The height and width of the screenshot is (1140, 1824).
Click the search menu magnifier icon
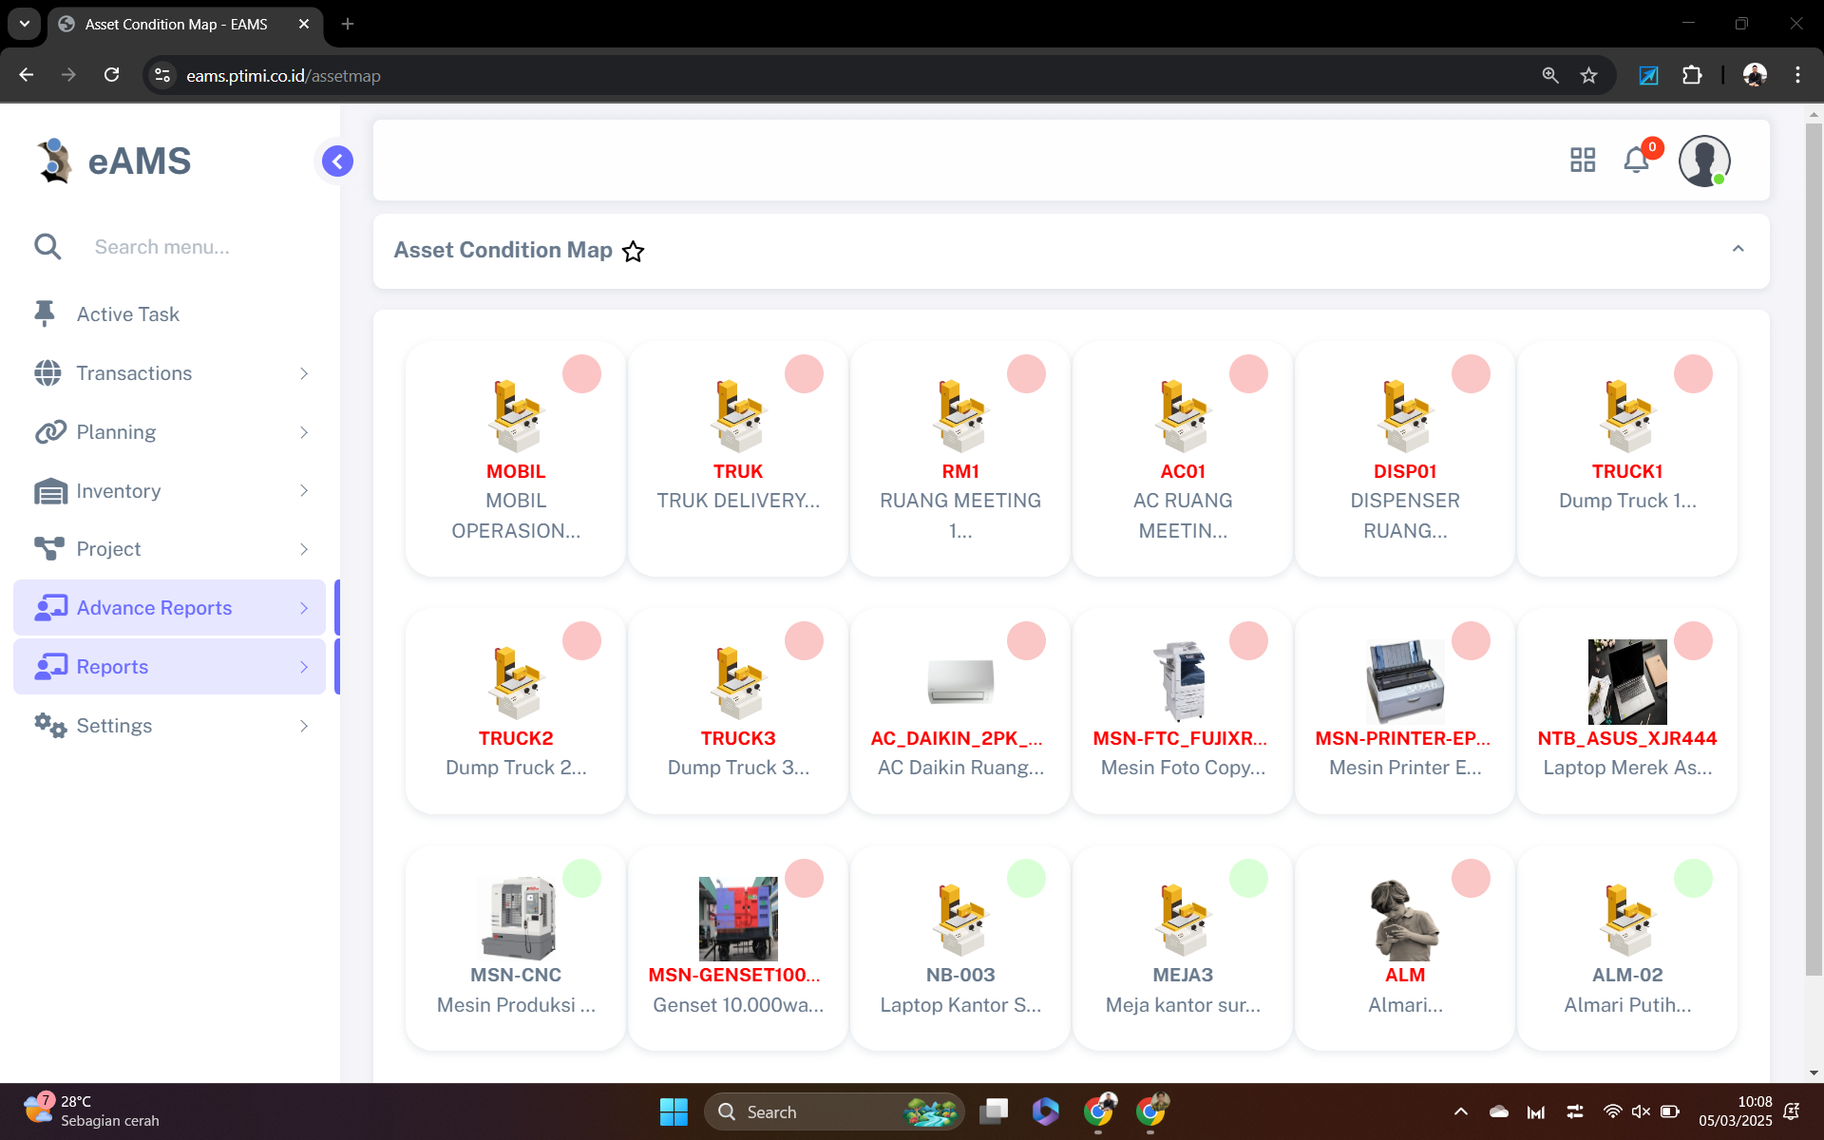click(47, 247)
